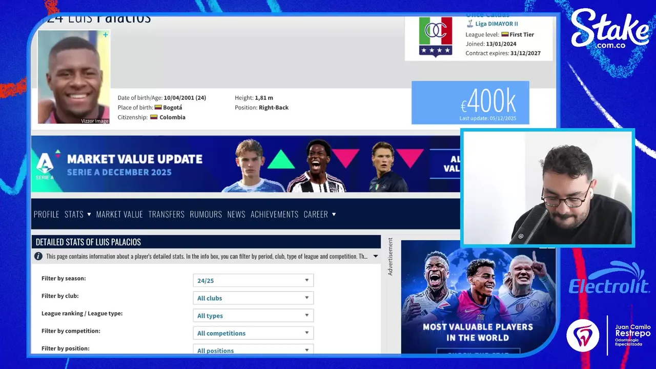The width and height of the screenshot is (656, 369).
Task: Click the height value 1,81 m
Action: tap(264, 98)
